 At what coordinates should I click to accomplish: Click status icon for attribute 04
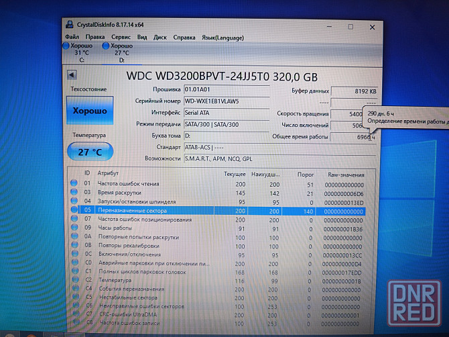pos(74,201)
